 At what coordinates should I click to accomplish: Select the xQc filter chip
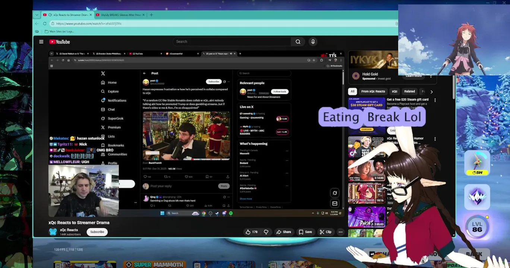click(x=394, y=92)
